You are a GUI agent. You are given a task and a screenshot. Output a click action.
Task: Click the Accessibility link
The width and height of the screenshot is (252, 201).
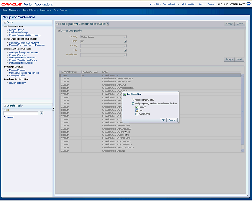[155, 4]
